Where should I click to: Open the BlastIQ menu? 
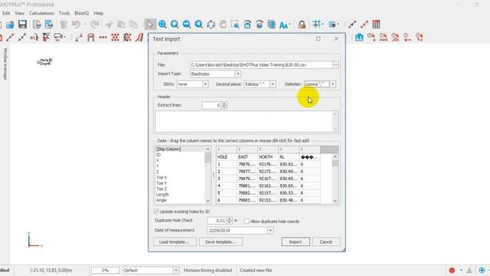[x=82, y=13]
